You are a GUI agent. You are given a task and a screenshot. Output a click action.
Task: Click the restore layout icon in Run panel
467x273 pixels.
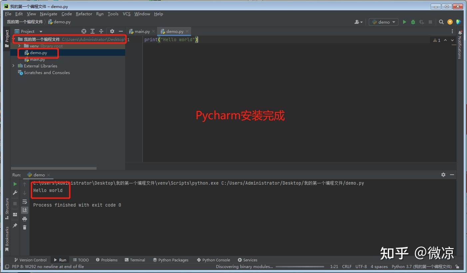point(15,215)
